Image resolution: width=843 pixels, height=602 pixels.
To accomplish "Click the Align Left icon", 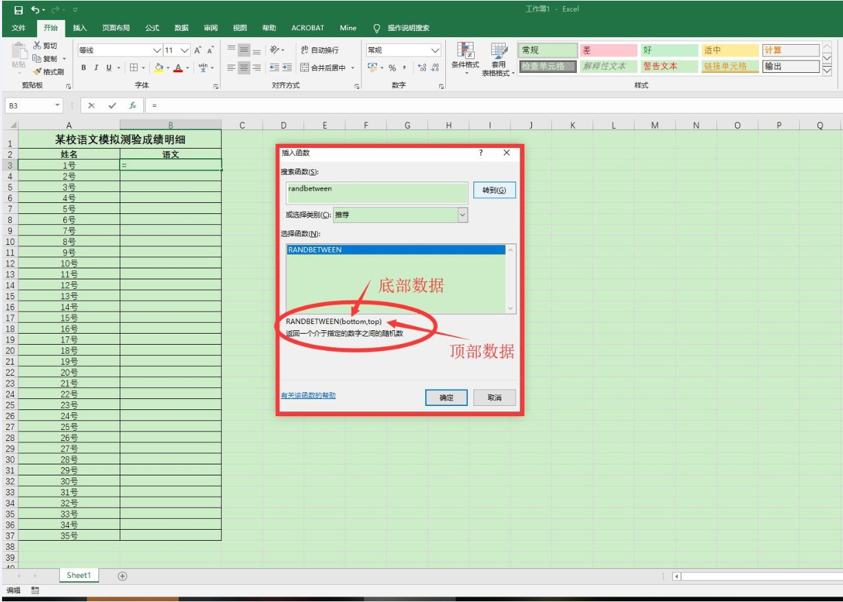I will [x=232, y=67].
